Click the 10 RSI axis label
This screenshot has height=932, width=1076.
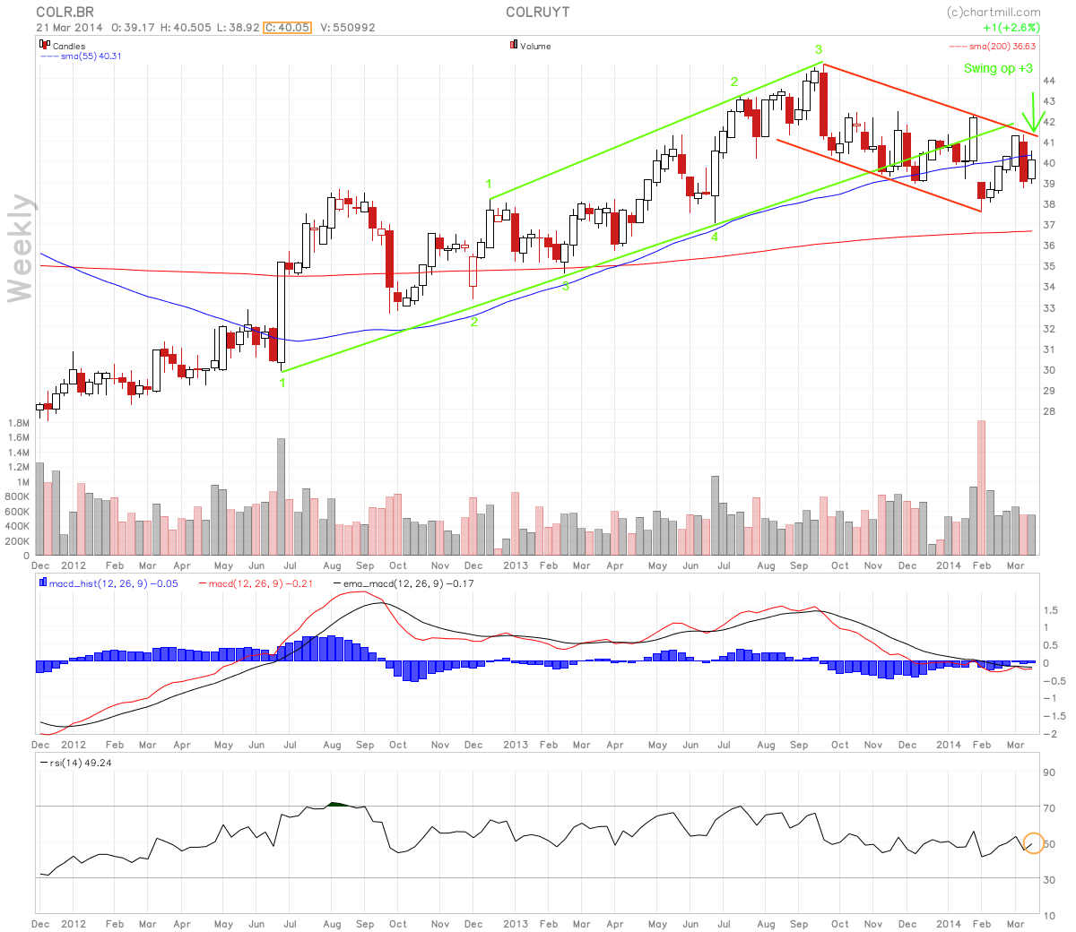pos(1049,915)
